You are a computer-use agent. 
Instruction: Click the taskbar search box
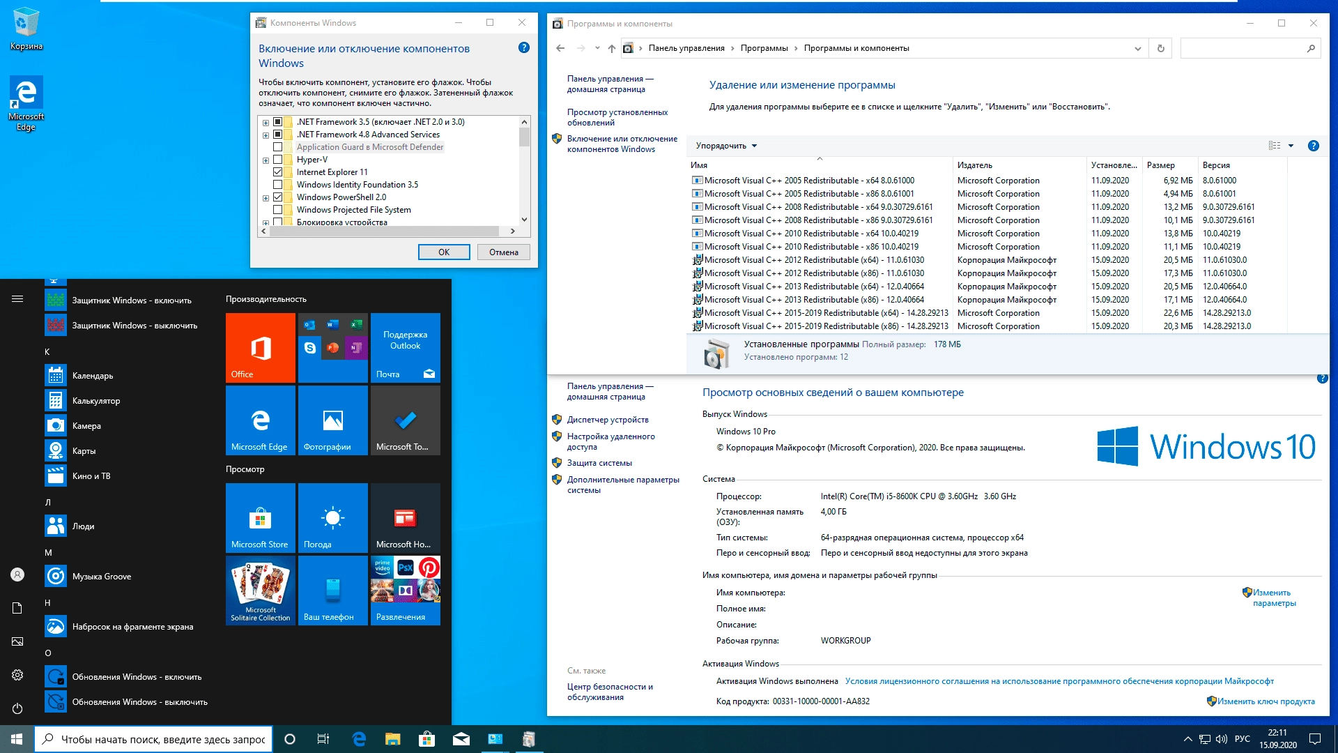point(153,739)
